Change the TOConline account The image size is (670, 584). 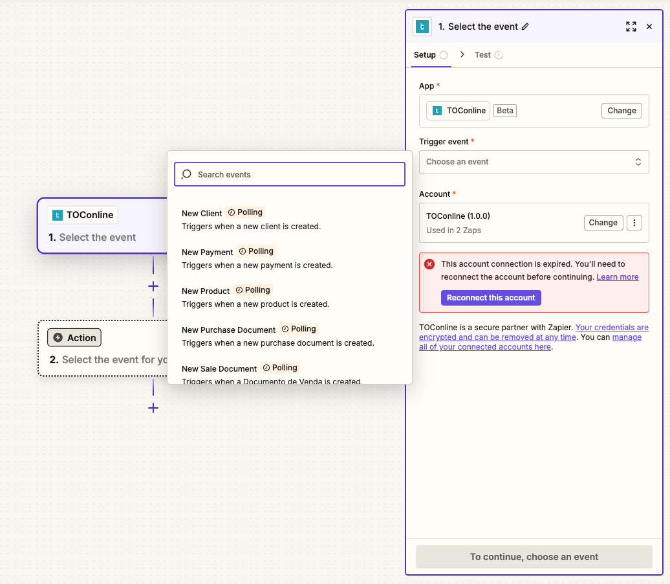tap(603, 223)
